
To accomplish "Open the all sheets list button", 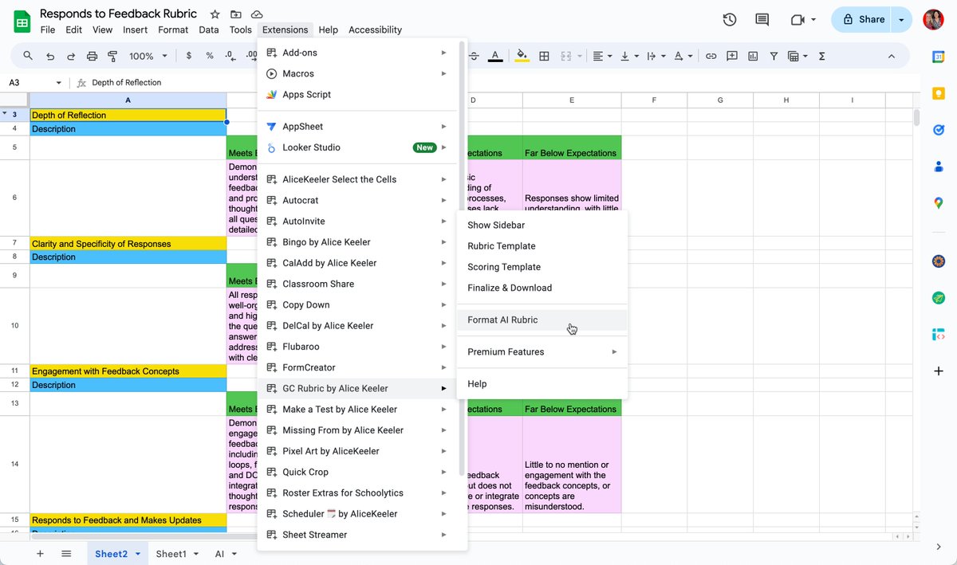I will coord(66,554).
